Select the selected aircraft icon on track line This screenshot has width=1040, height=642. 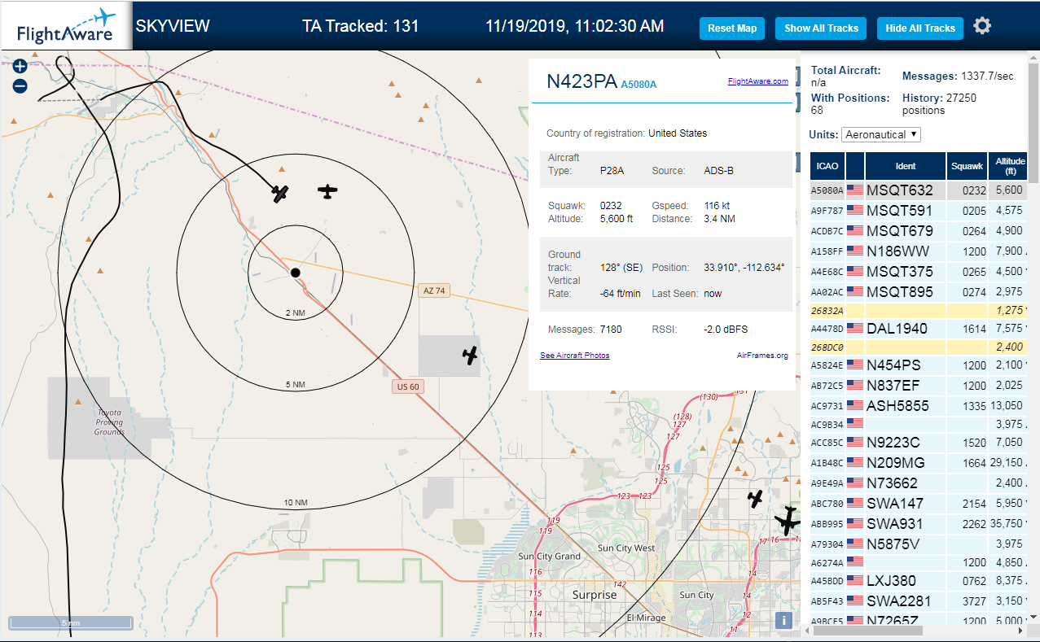tap(280, 194)
